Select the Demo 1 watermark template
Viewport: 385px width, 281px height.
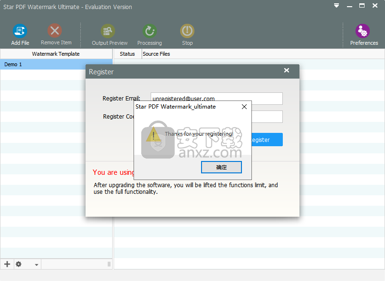(x=56, y=64)
